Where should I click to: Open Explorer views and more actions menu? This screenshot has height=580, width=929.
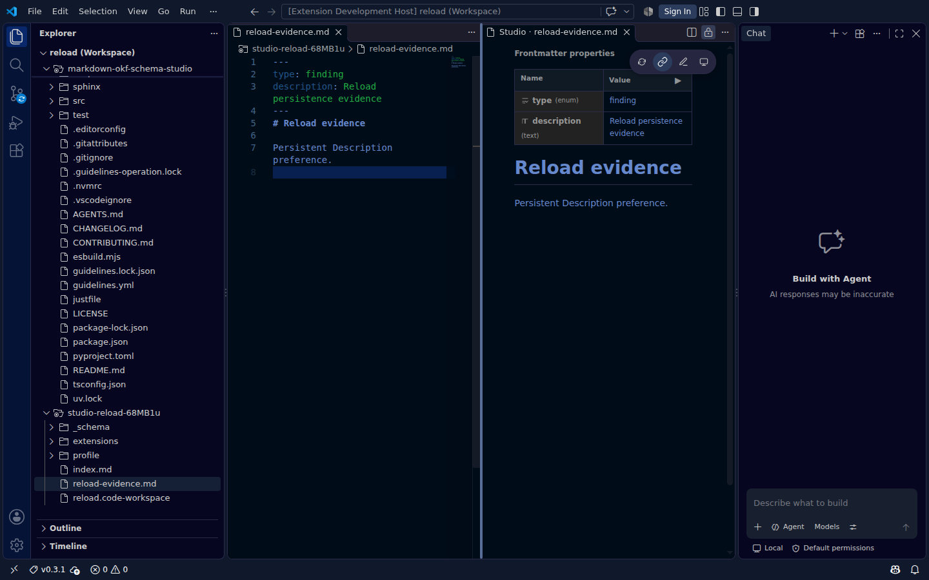point(214,34)
